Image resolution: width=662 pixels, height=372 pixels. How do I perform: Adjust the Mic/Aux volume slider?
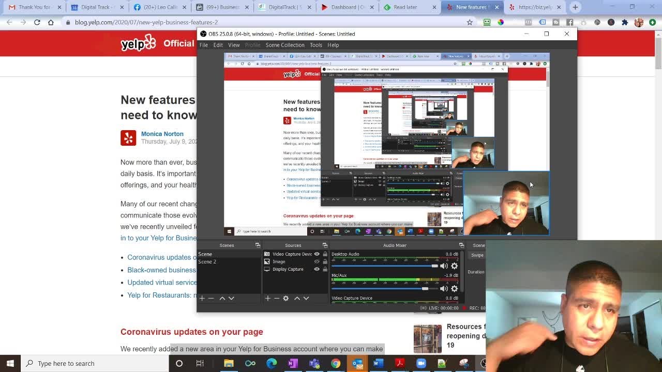[385, 288]
